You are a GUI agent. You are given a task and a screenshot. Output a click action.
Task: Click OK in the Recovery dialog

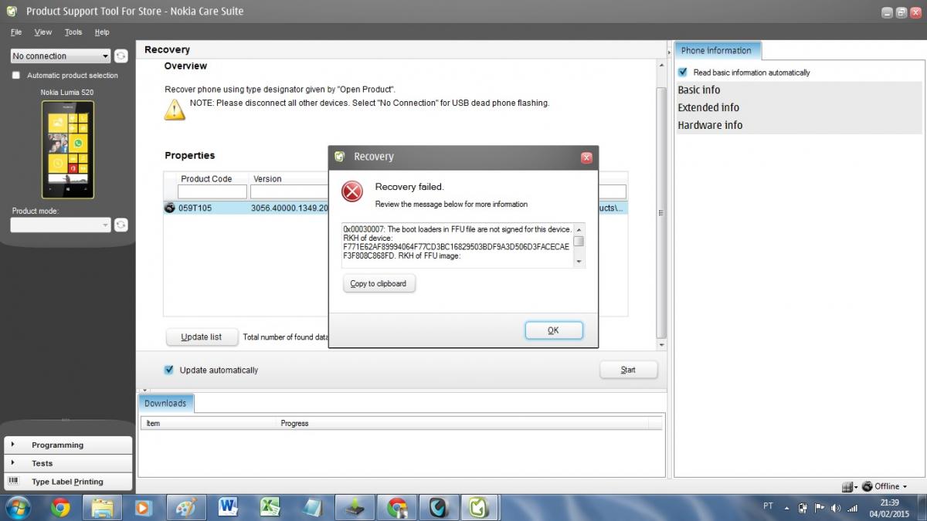point(553,330)
